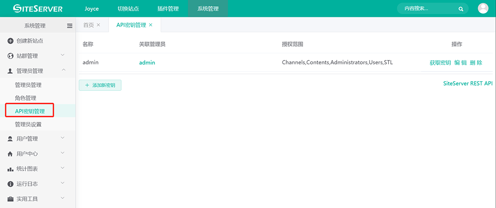Click the 添加新密钥 button

[x=100, y=85]
